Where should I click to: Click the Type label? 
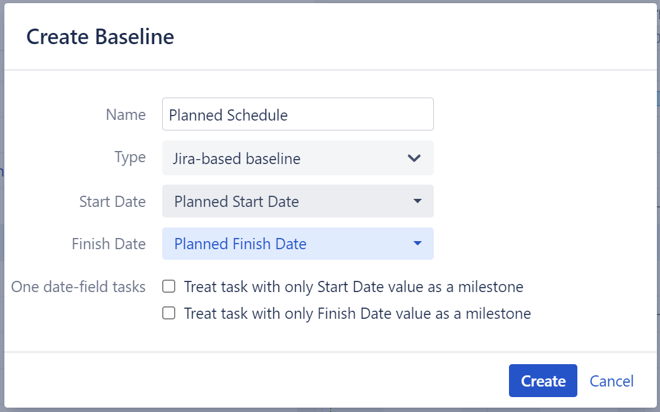[x=129, y=158]
